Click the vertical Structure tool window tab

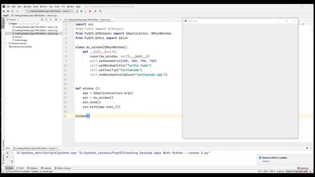pos(3,146)
